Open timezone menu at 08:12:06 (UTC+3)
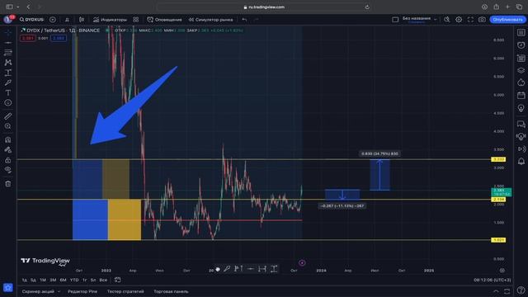 click(492, 280)
